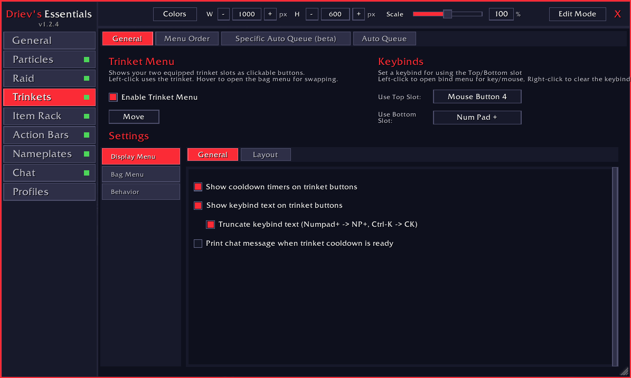Toggle Show keybind text on trinket buttons
Image resolution: width=631 pixels, height=378 pixels.
[x=198, y=205]
